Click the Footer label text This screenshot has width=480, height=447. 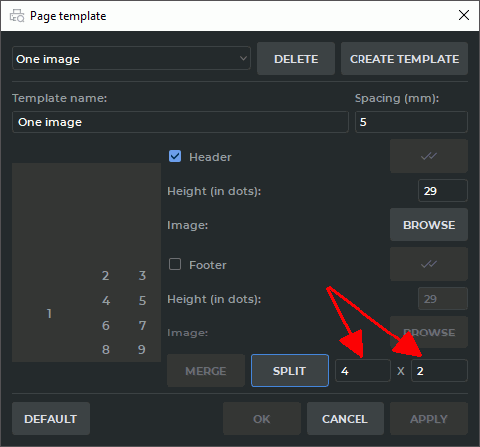208,265
